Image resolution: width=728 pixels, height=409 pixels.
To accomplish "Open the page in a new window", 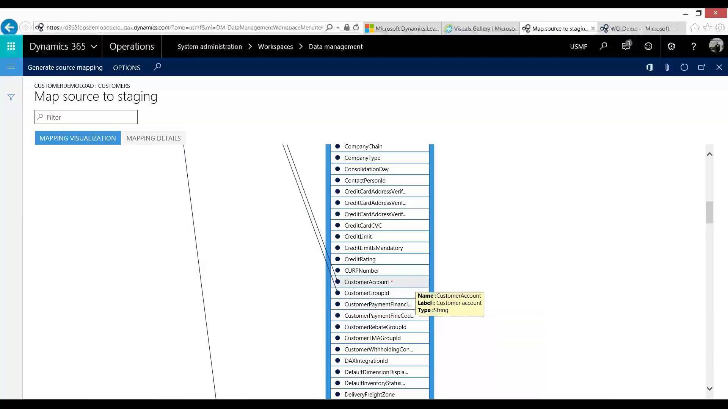I will [701, 67].
